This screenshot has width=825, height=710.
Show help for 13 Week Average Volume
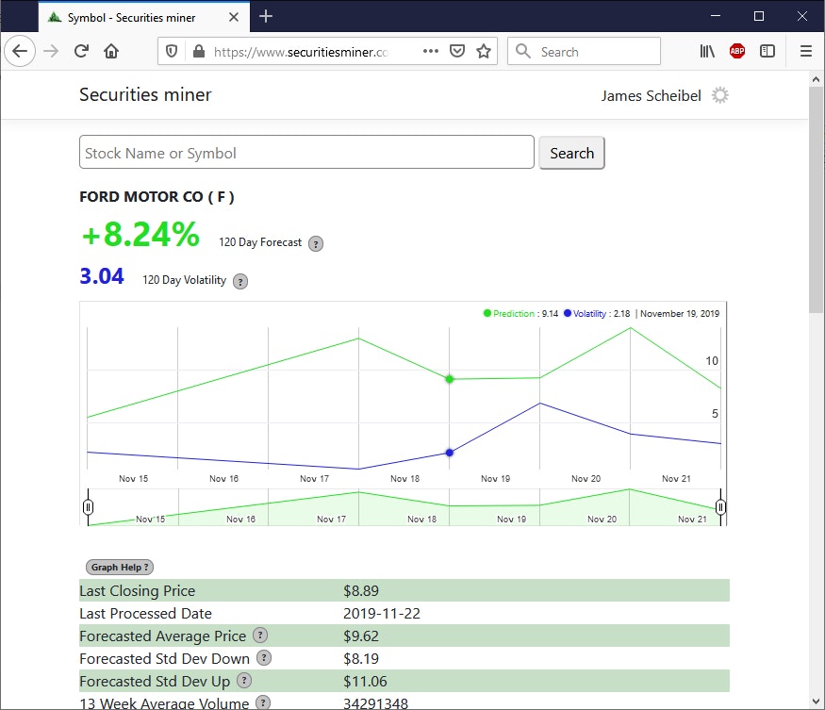(262, 702)
